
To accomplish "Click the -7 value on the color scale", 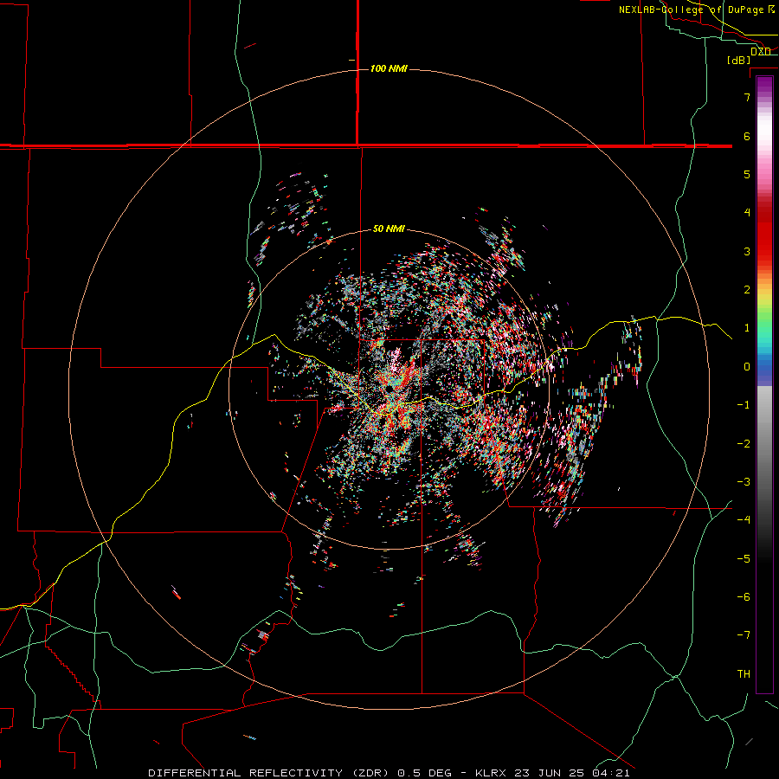I will coord(744,635).
